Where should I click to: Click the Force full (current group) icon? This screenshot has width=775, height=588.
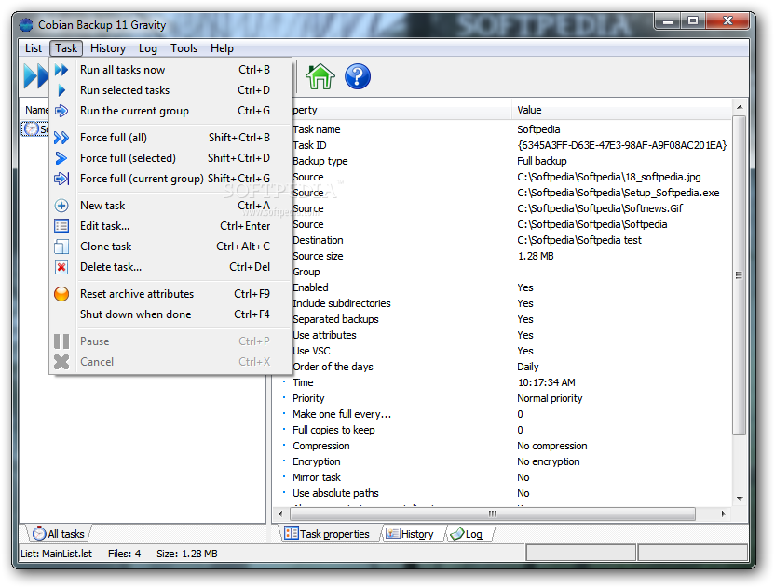coord(61,179)
